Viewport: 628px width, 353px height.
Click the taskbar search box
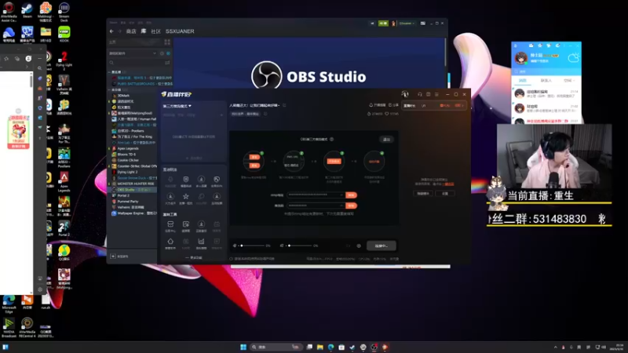276,347
